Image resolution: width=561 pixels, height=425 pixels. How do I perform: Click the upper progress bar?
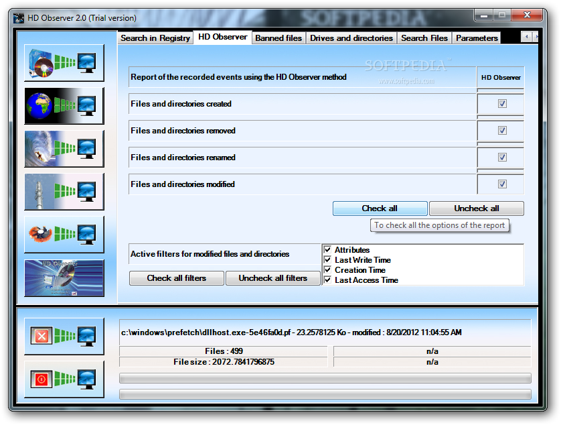coord(325,377)
